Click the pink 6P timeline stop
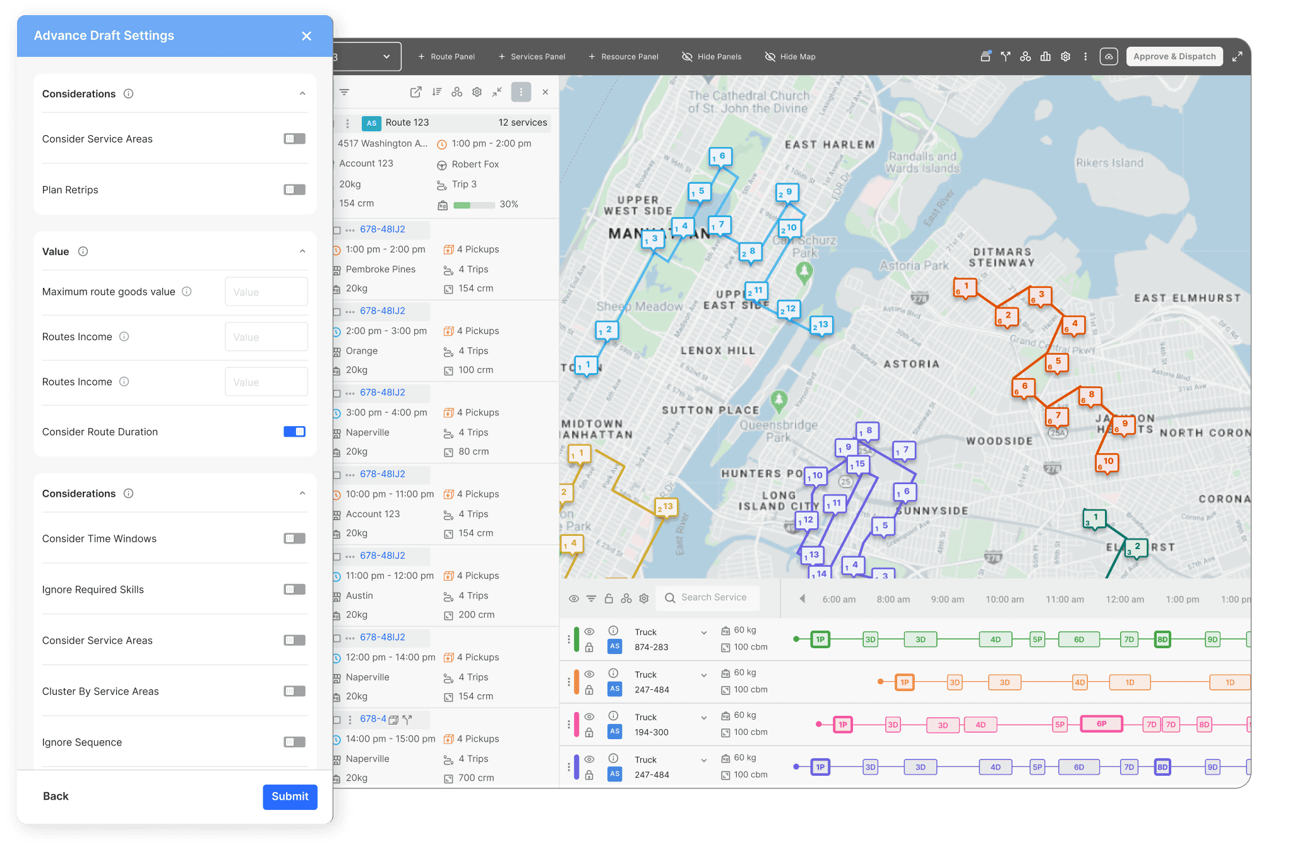 1101,724
